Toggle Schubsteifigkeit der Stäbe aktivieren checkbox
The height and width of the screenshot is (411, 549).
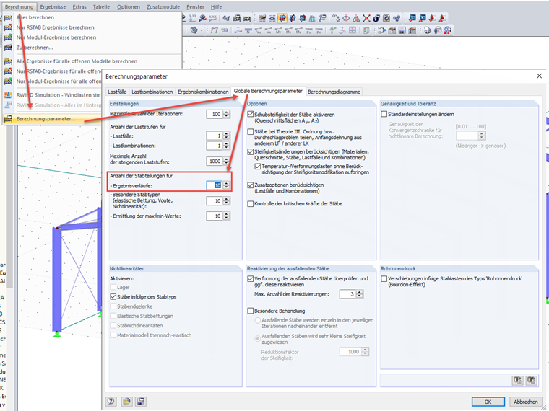tap(251, 114)
